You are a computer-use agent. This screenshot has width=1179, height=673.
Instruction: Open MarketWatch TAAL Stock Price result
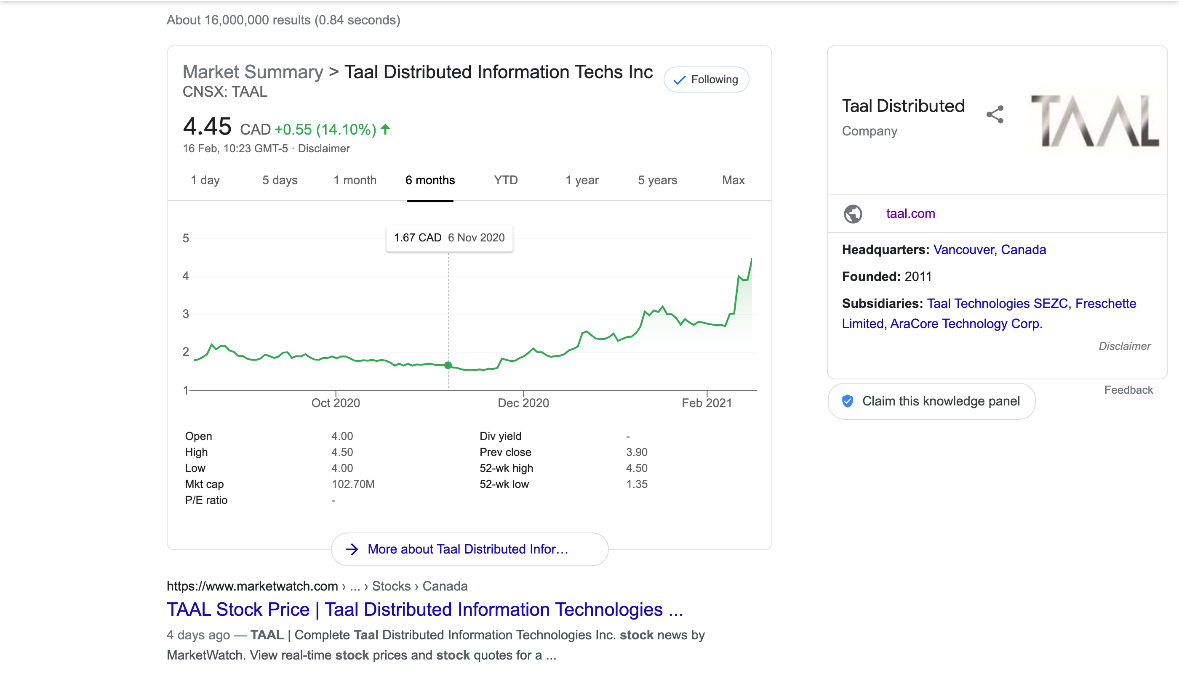(x=424, y=609)
